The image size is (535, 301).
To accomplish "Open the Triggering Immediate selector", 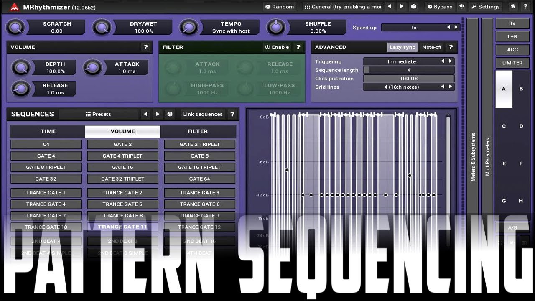I will [409, 61].
